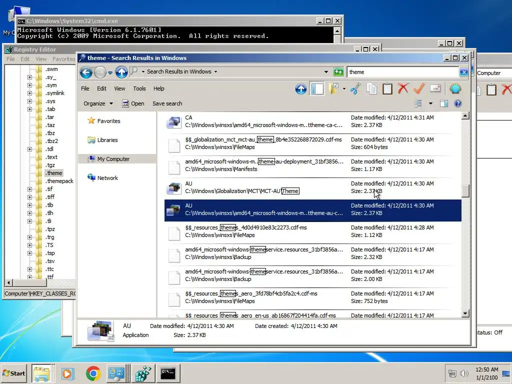
Task: Launch Windows Media Player from taskbar
Action: coord(67,373)
